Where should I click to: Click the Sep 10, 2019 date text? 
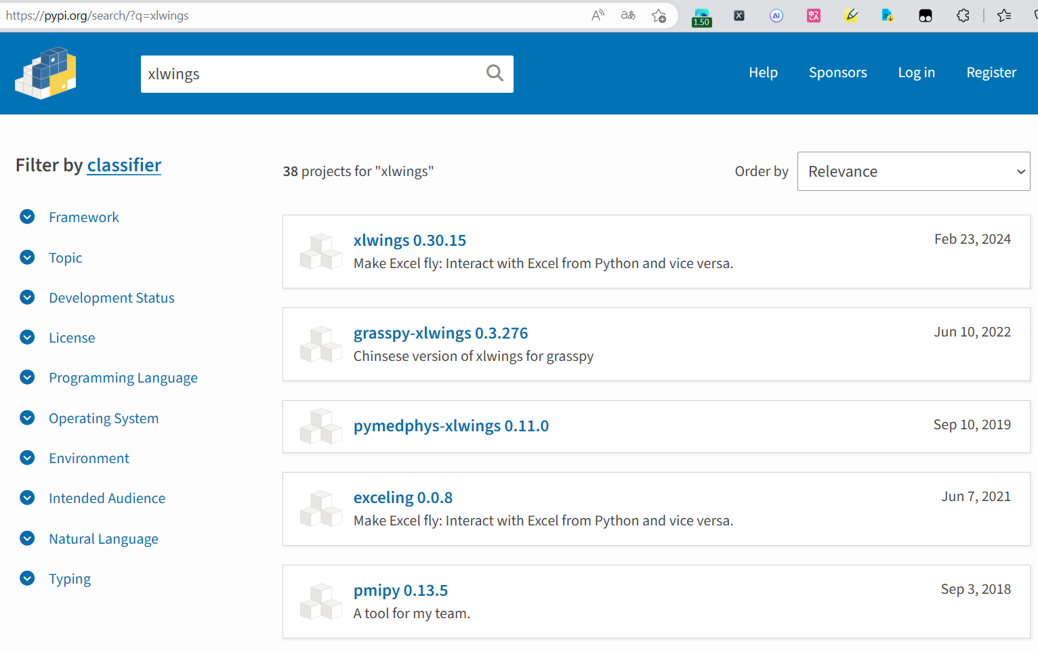pyautogui.click(x=972, y=425)
